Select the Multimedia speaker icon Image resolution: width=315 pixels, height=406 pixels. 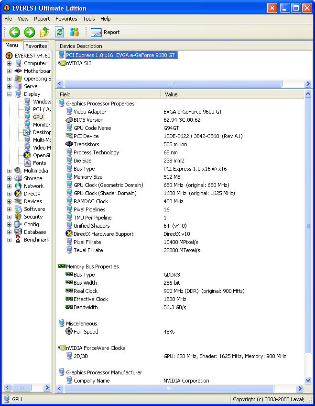point(18,171)
